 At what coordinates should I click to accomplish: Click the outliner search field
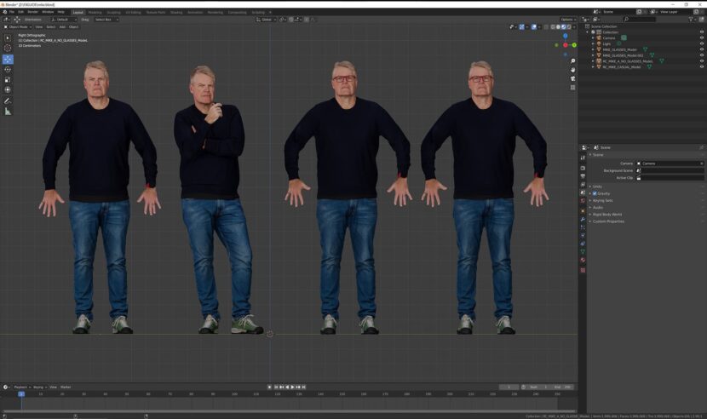pos(639,19)
